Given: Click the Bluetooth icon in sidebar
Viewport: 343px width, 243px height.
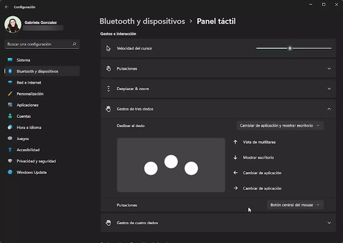Looking at the screenshot, I should click(10, 71).
